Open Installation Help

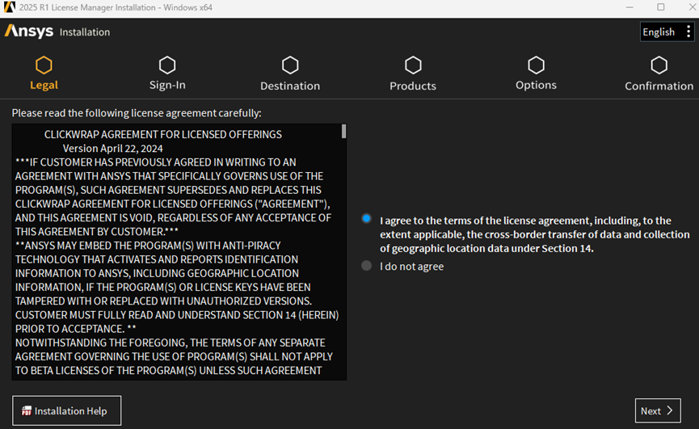point(67,410)
